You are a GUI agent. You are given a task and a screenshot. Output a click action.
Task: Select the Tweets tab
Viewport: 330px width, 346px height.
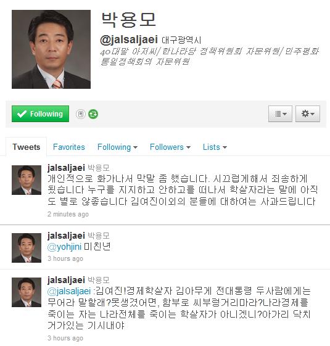[27, 147]
